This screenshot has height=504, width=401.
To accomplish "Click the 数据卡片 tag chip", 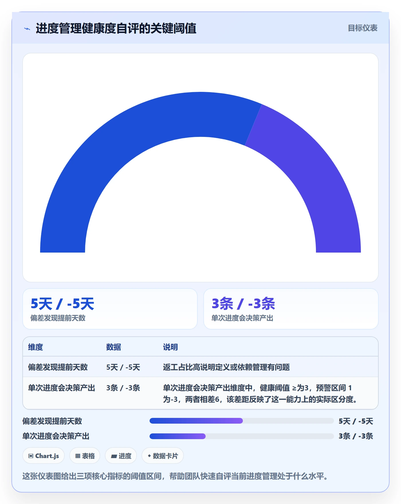I will click(x=162, y=456).
